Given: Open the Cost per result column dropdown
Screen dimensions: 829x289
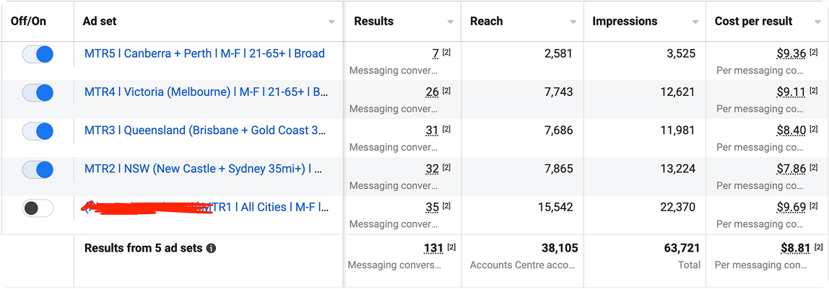Looking at the screenshot, I should point(818,22).
